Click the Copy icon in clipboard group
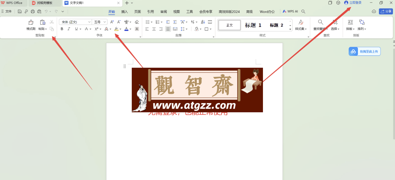The width and height of the screenshot is (395, 180). tap(52, 29)
